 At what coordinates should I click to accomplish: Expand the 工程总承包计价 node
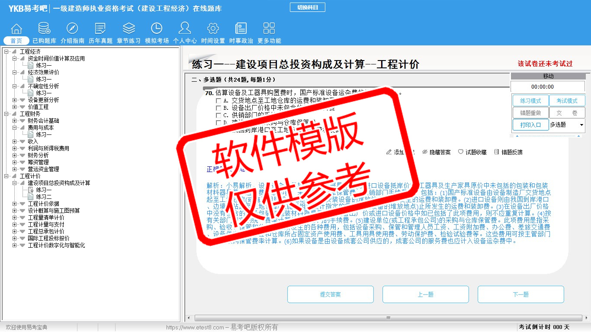point(14,232)
